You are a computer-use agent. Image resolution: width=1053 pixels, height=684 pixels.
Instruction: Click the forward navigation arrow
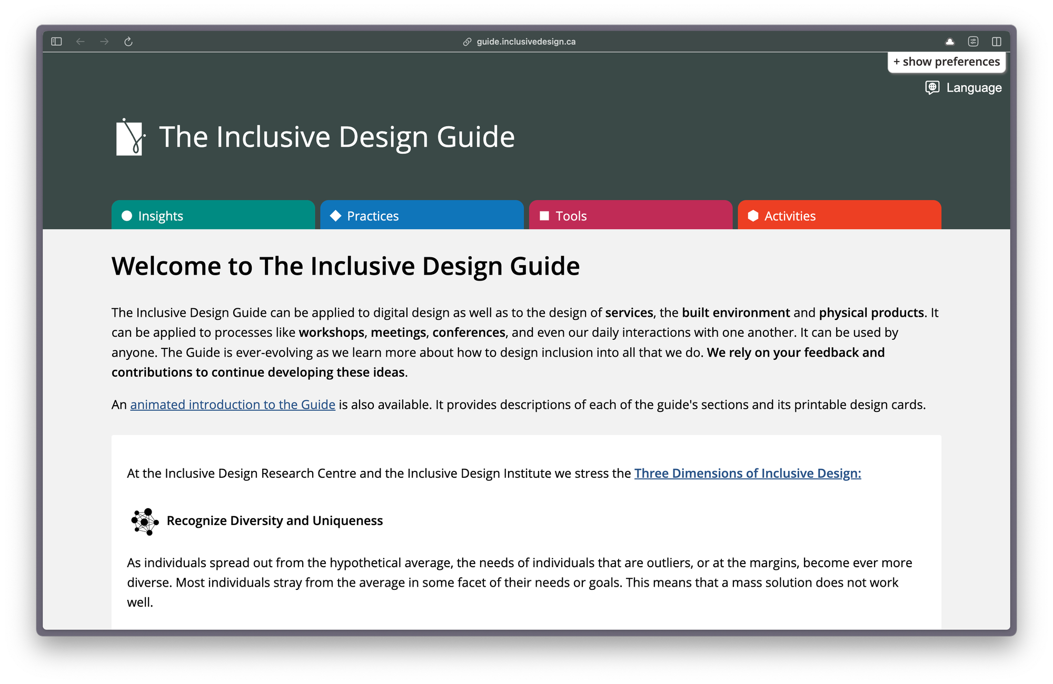click(104, 41)
